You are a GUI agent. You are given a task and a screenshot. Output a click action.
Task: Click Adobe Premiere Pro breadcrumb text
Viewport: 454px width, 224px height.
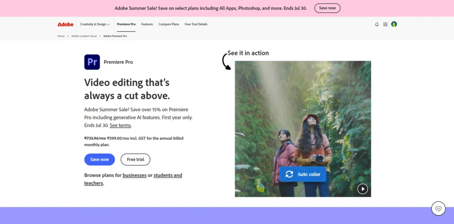[115, 36]
